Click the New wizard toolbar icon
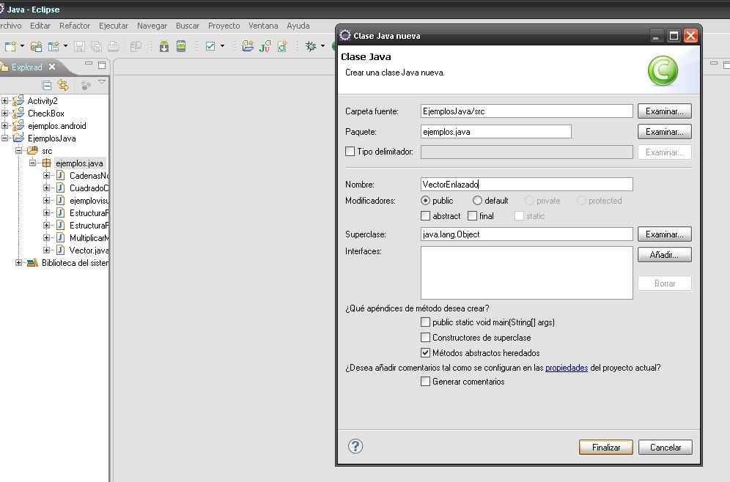The width and height of the screenshot is (730, 482). (10, 47)
